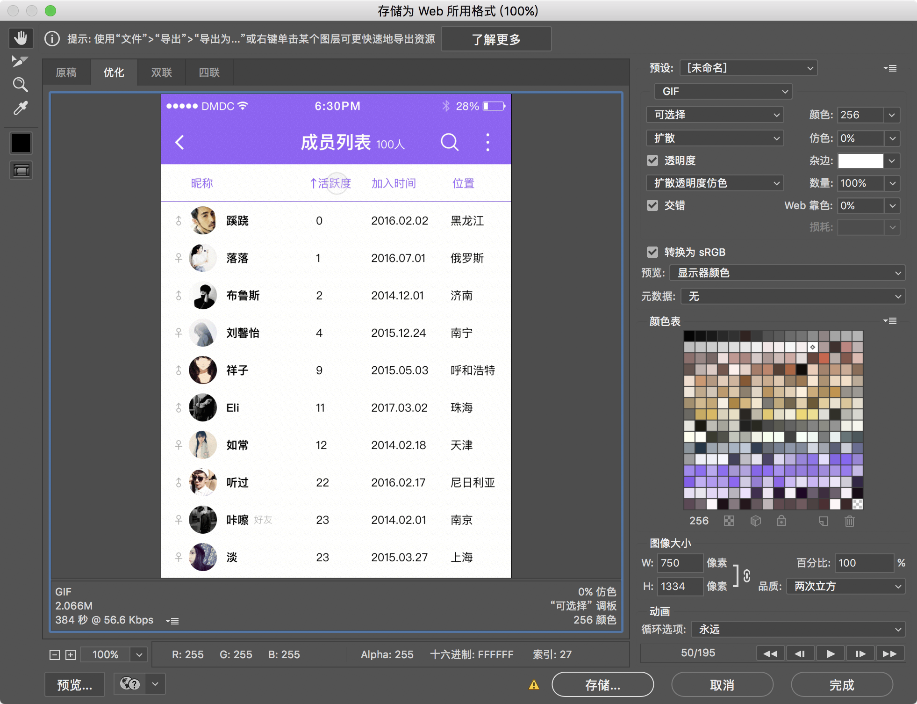Screen dimensions: 917x704
Task: Lock the selected color in color table
Action: click(782, 521)
